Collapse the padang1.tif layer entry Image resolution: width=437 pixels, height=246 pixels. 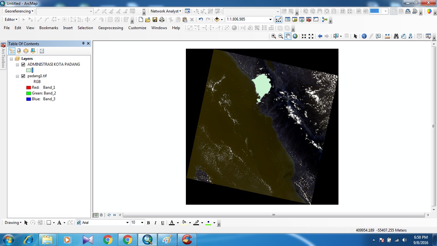point(18,76)
